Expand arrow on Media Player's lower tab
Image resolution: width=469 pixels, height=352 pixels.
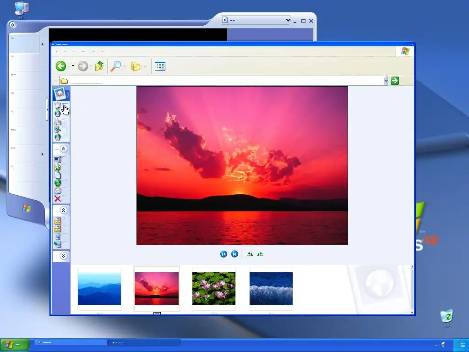[43, 154]
